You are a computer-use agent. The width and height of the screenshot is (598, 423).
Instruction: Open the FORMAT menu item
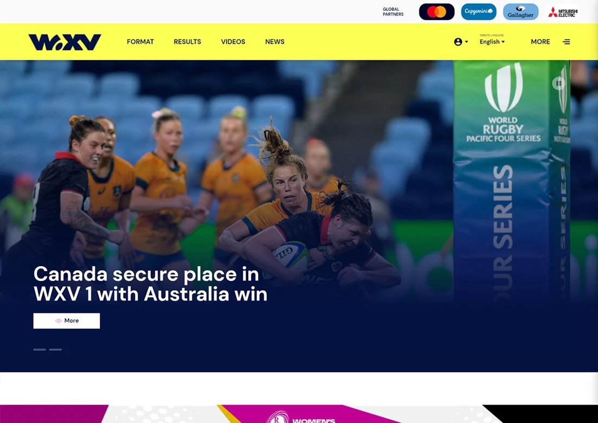pos(140,42)
